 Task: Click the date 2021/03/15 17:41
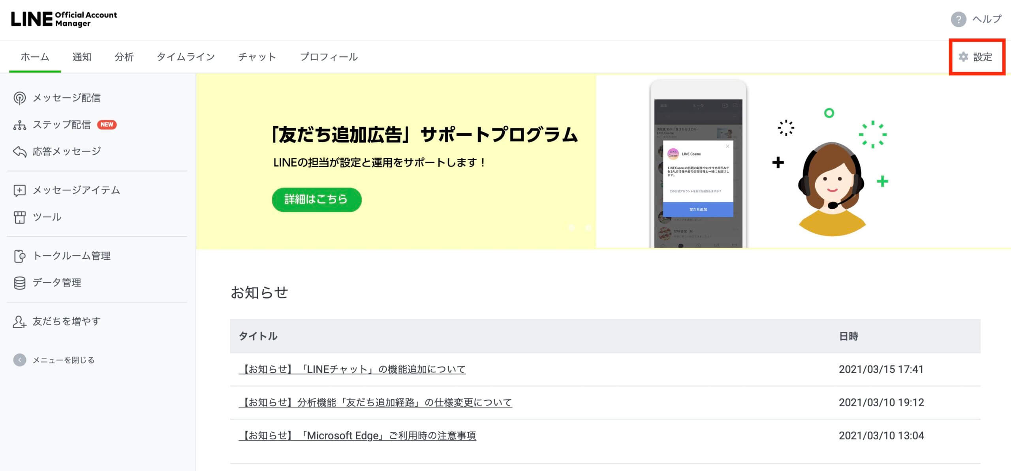(x=881, y=369)
